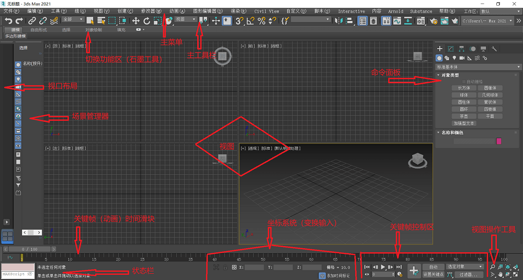The width and height of the screenshot is (523, 280).
Task: Click the Mirror tool icon
Action: click(x=338, y=21)
